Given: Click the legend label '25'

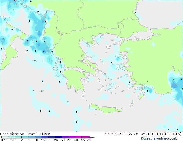Looking at the screenshot, I should [56, 140].
